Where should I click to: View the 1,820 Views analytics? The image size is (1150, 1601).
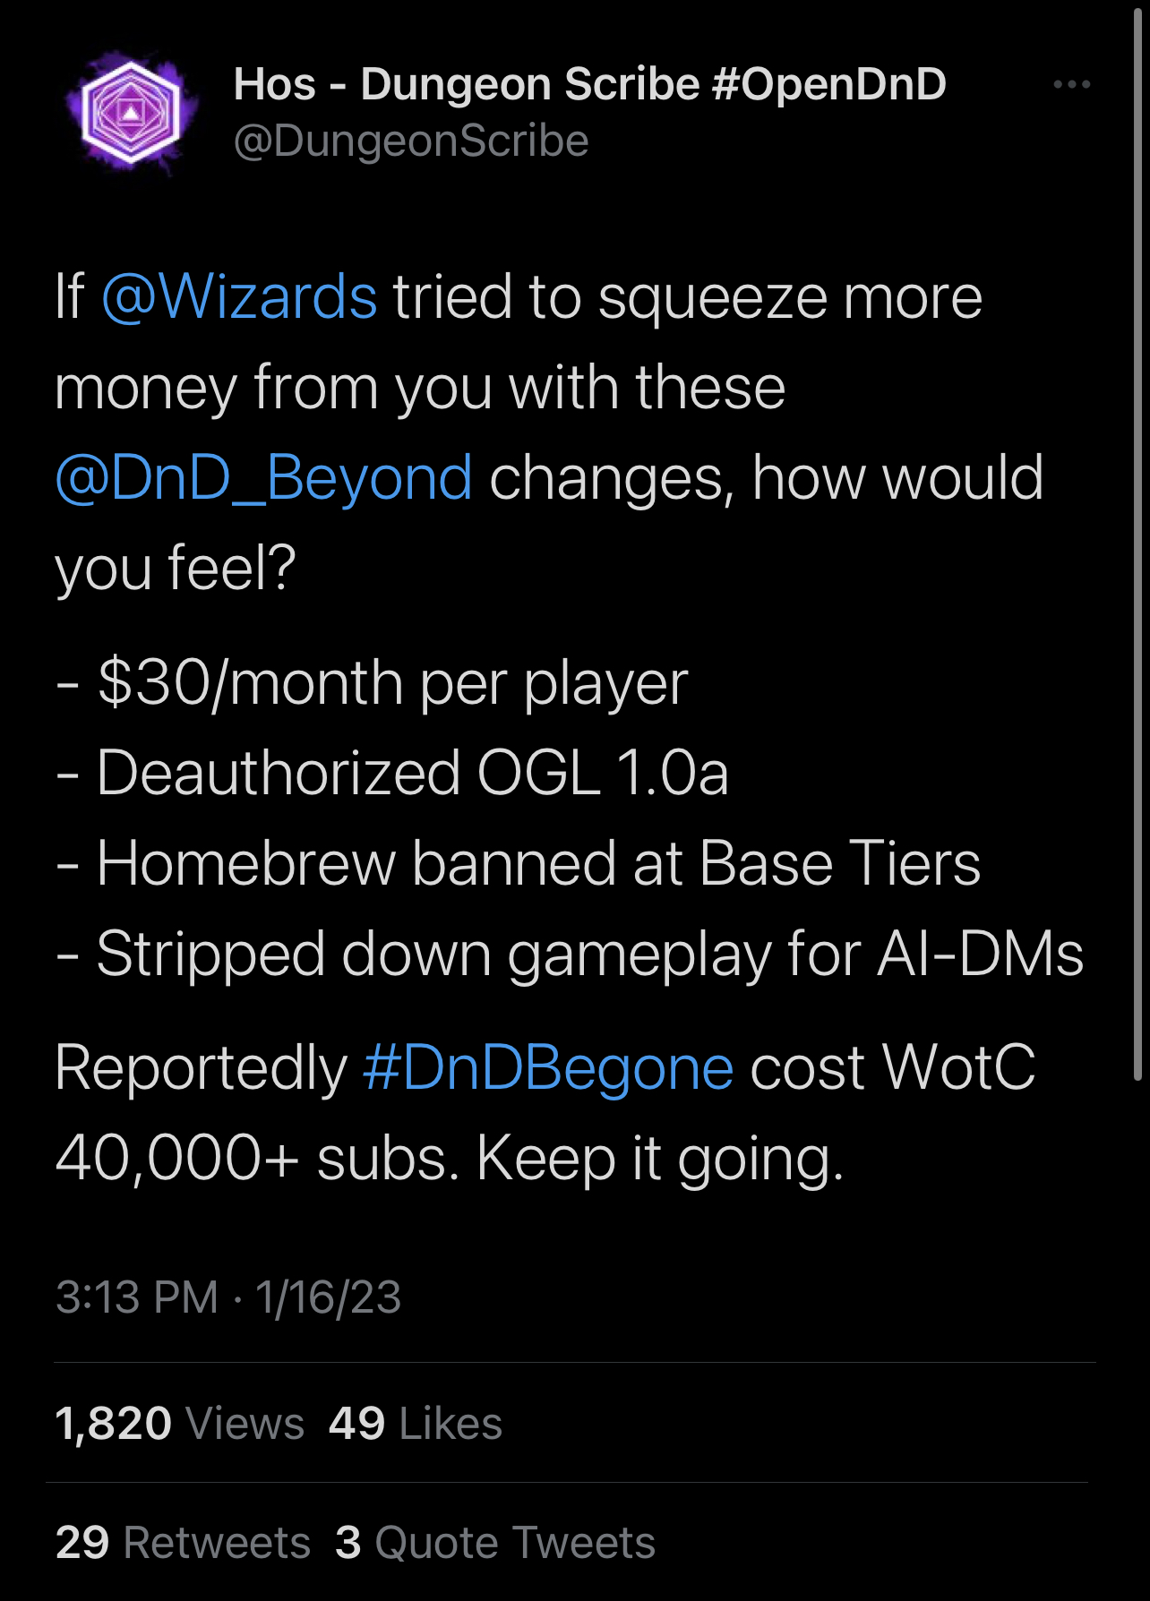[x=180, y=1424]
